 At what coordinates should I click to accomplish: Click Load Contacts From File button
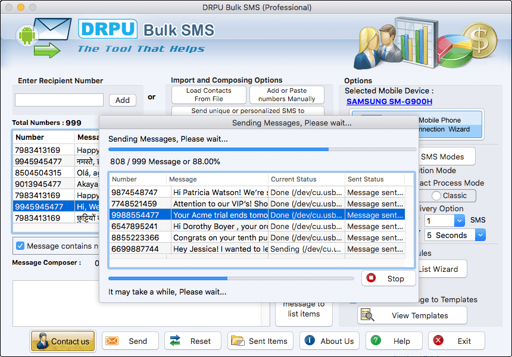[x=208, y=95]
